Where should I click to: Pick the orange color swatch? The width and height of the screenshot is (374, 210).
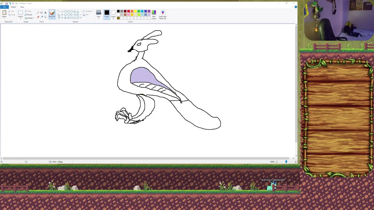tap(132, 11)
